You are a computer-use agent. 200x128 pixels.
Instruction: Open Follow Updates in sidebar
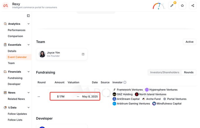[x=17, y=114]
